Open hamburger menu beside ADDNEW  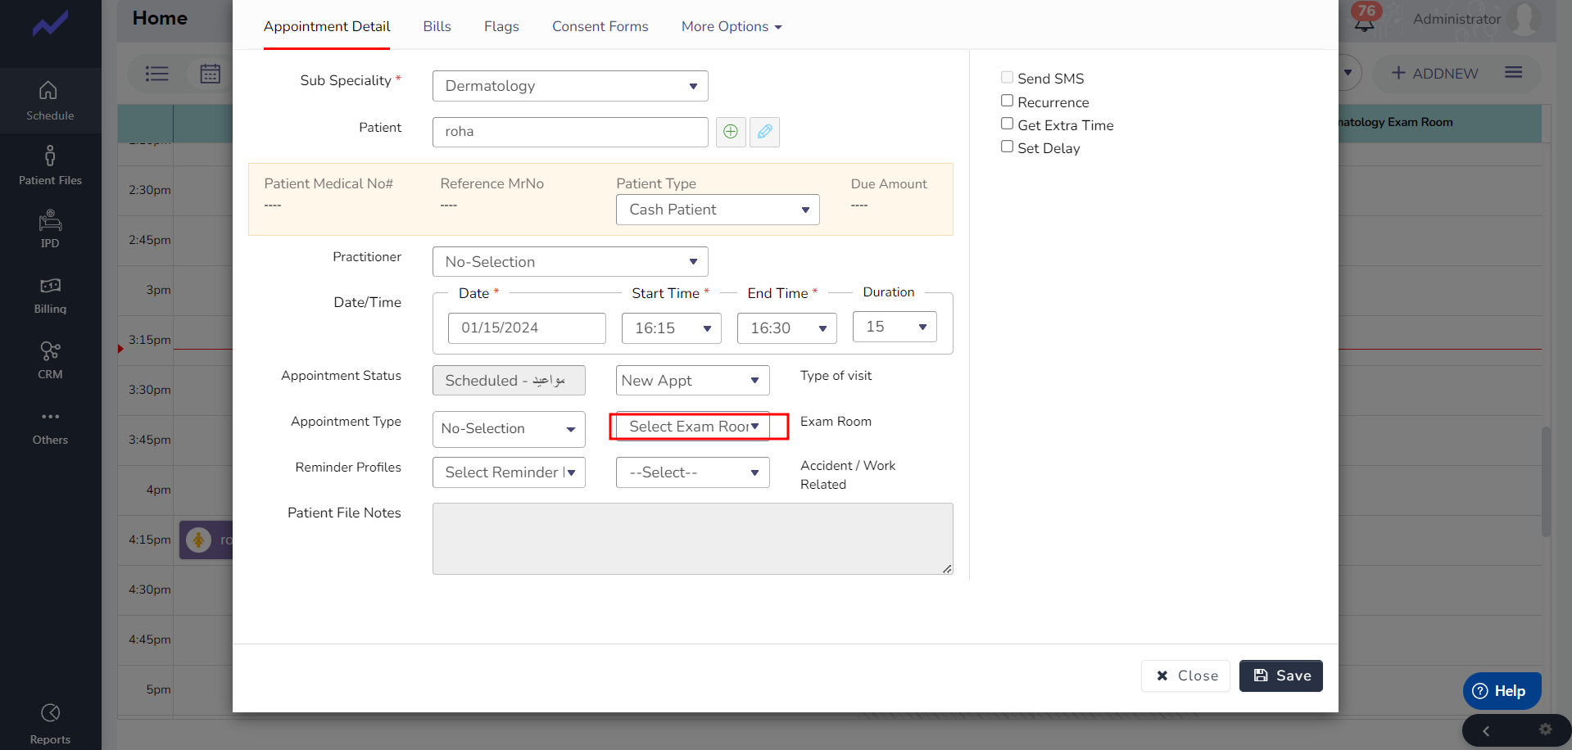pyautogui.click(x=1513, y=73)
